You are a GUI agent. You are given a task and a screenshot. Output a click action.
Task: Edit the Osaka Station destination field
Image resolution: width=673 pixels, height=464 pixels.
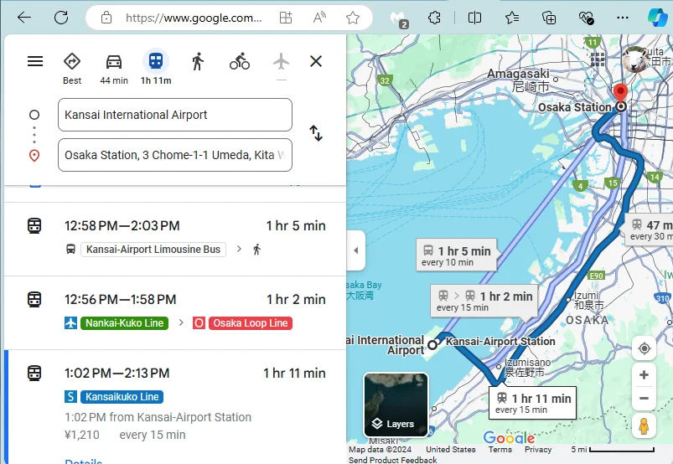click(x=175, y=155)
